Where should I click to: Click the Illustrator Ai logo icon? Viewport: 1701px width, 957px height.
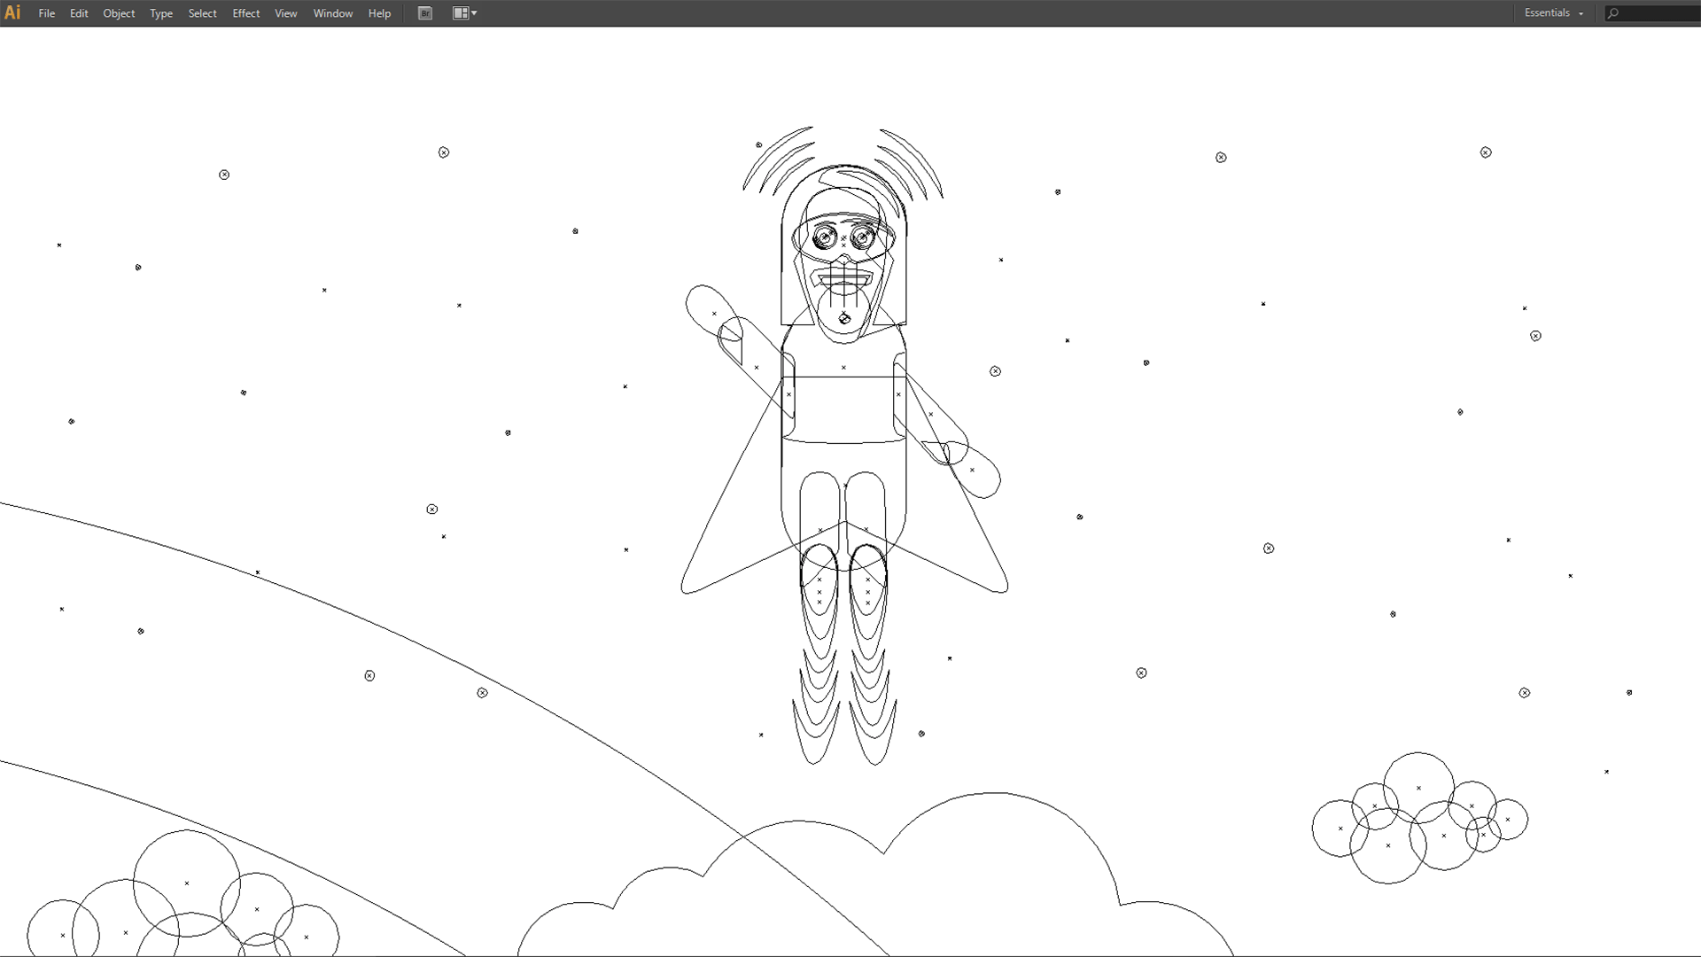[12, 12]
